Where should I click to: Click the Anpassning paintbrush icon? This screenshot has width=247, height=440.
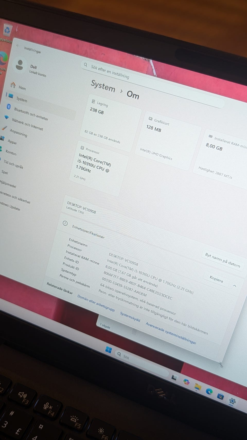pos(4,128)
